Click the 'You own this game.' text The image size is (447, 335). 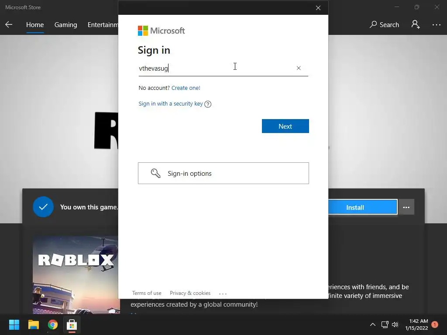coord(89,207)
